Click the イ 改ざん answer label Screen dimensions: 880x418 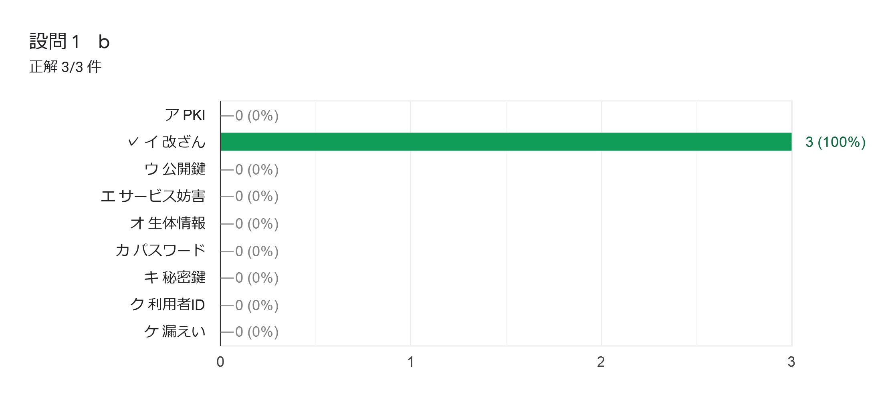(x=175, y=142)
